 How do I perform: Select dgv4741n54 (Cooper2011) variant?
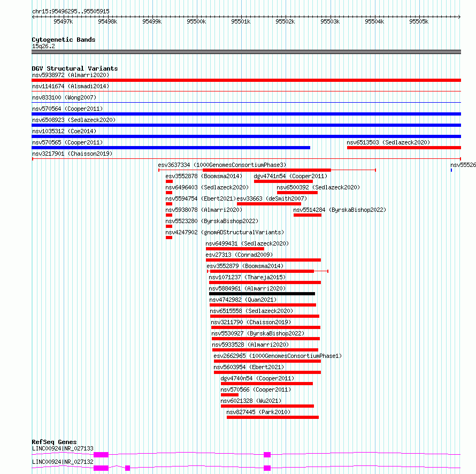click(x=290, y=176)
